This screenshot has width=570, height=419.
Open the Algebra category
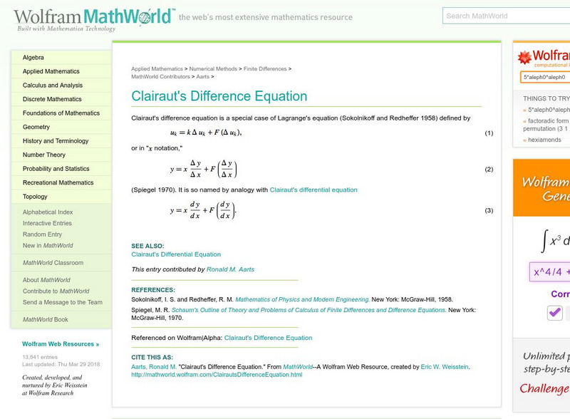tap(34, 57)
